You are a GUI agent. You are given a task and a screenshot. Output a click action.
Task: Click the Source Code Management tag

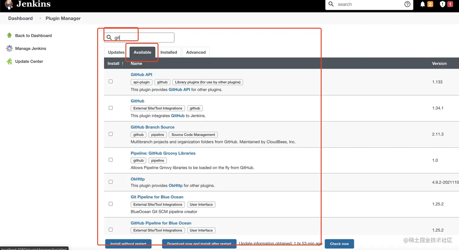tap(193, 135)
